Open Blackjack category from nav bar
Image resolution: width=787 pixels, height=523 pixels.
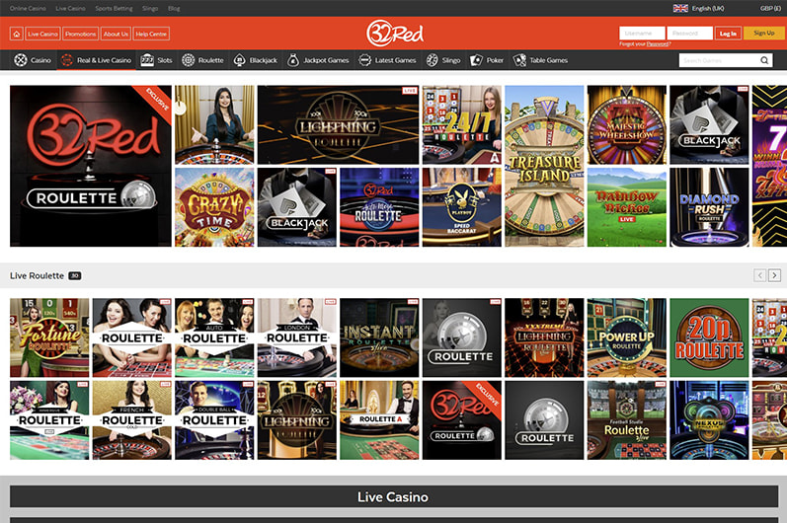coord(239,60)
